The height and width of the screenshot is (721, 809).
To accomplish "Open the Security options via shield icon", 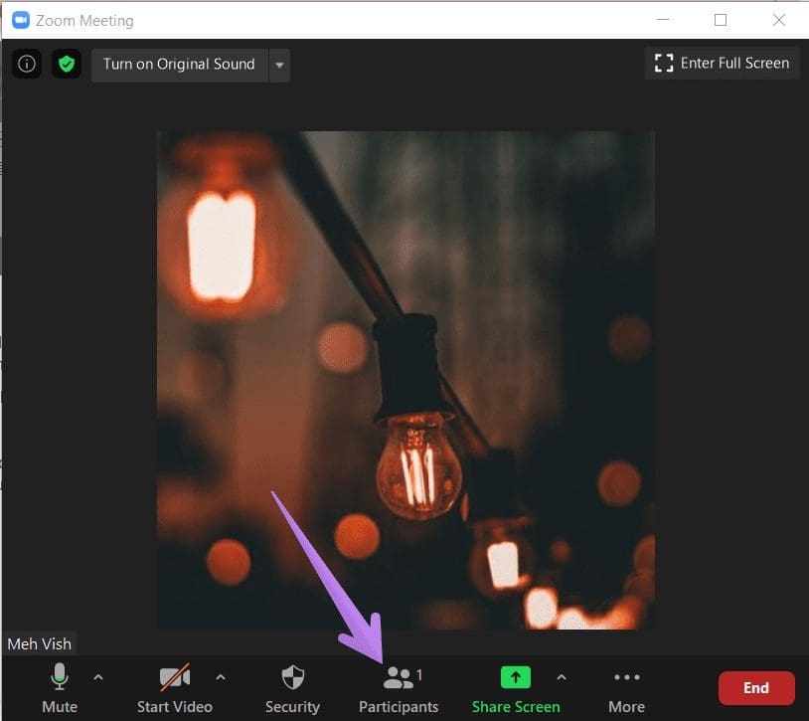I will coord(291,684).
